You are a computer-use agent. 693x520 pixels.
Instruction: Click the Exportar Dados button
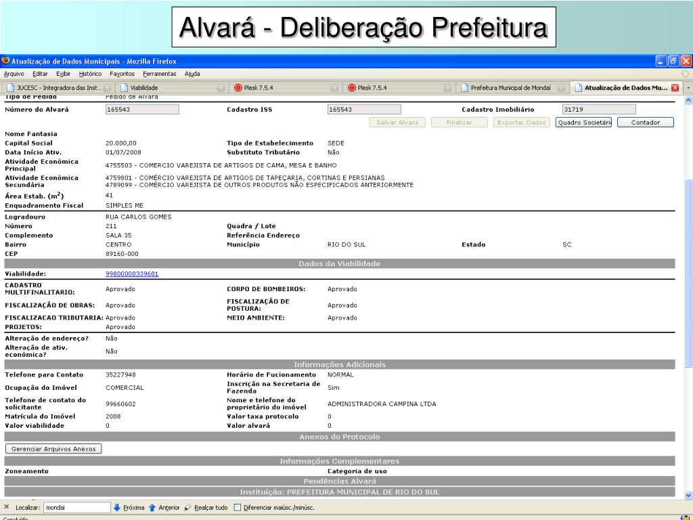point(522,123)
